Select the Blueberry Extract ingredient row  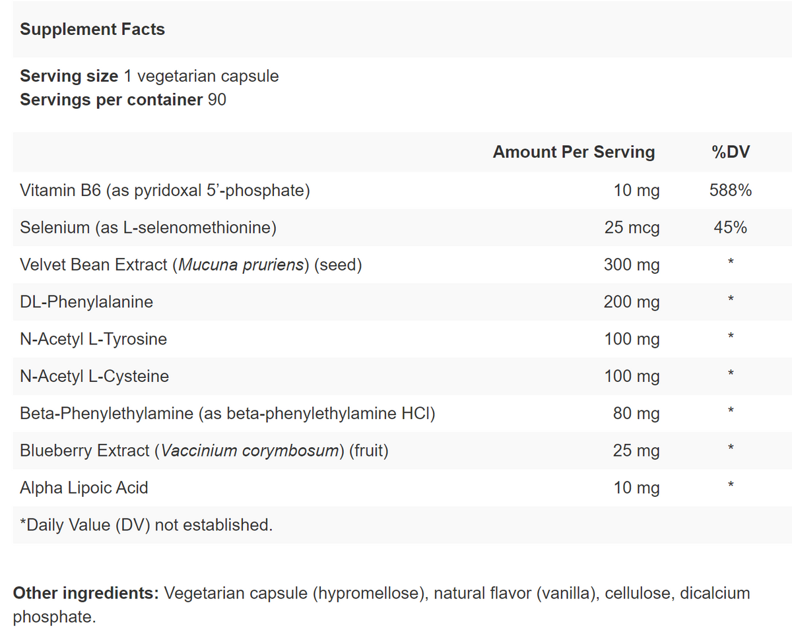point(204,451)
